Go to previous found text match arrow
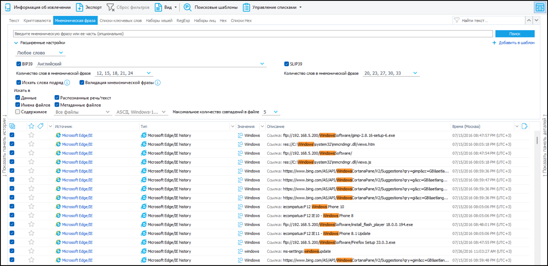Image resolution: width=548 pixels, height=266 pixels. point(529,20)
